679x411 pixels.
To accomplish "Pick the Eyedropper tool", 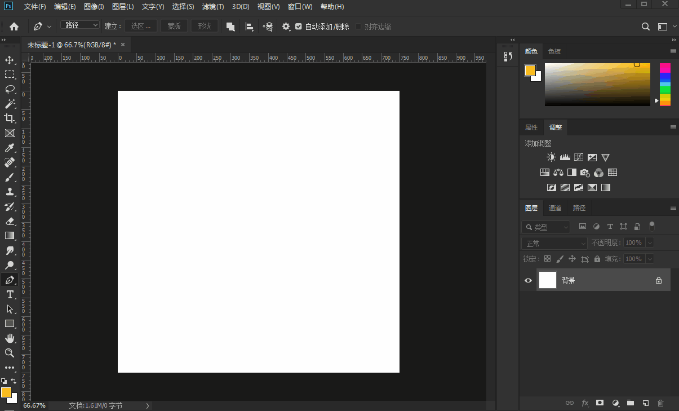I will point(10,148).
